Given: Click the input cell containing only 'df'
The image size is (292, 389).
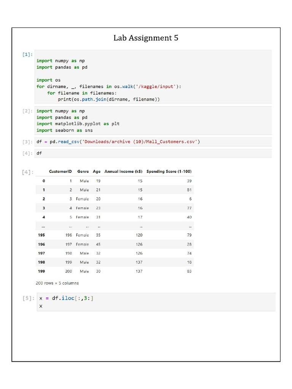Looking at the screenshot, I should click(x=152, y=153).
